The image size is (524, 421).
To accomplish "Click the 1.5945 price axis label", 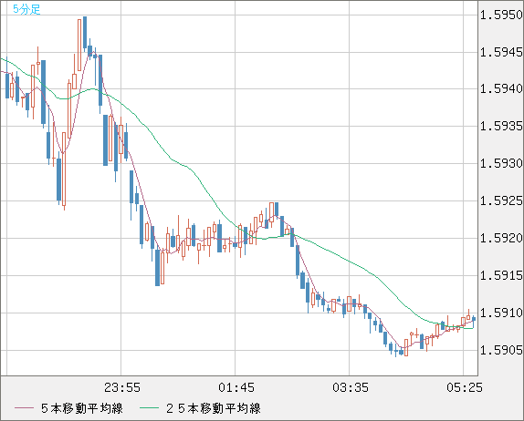I will click(501, 52).
